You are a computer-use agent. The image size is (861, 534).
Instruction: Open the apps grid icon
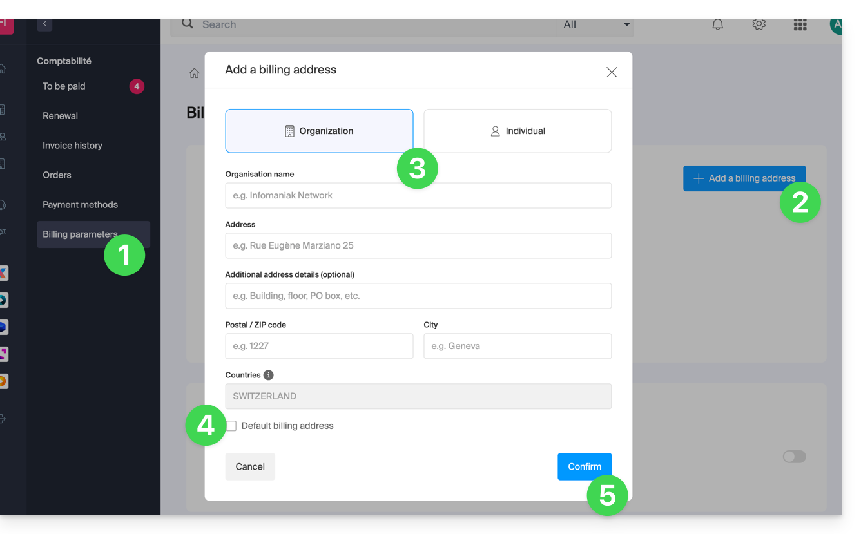[800, 25]
